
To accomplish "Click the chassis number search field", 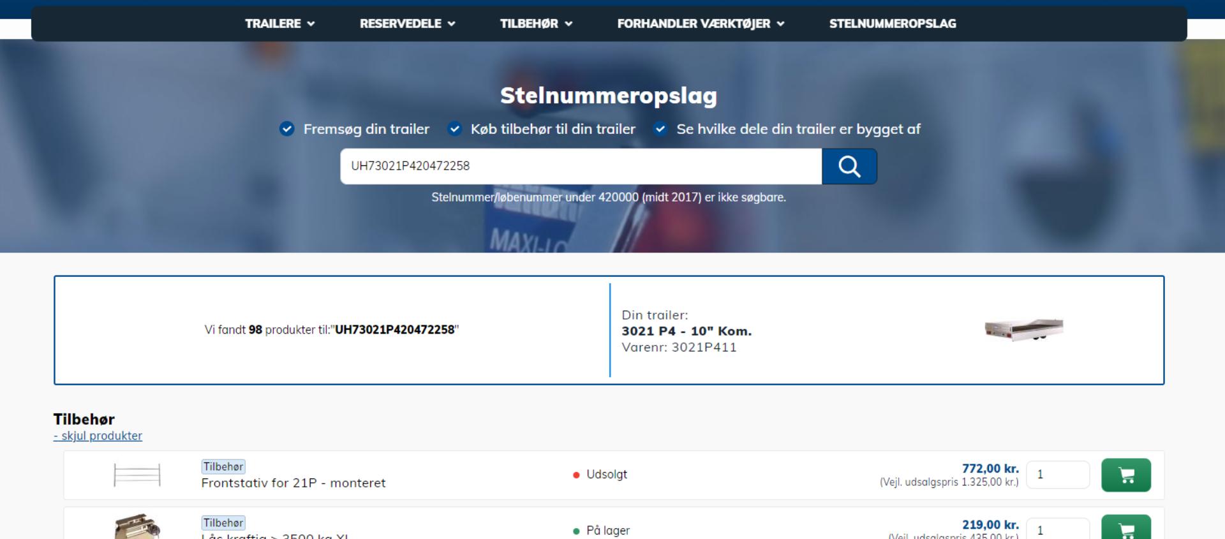I will point(581,166).
